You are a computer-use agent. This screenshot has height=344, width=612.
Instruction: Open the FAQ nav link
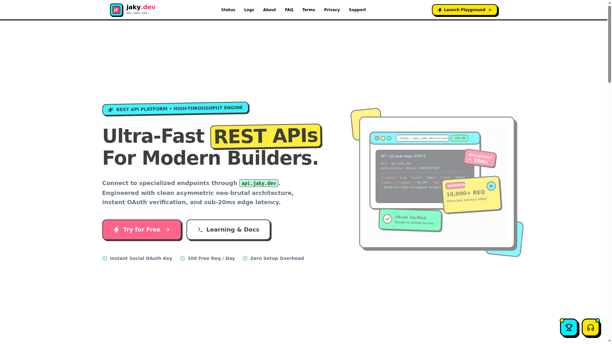pyautogui.click(x=289, y=10)
